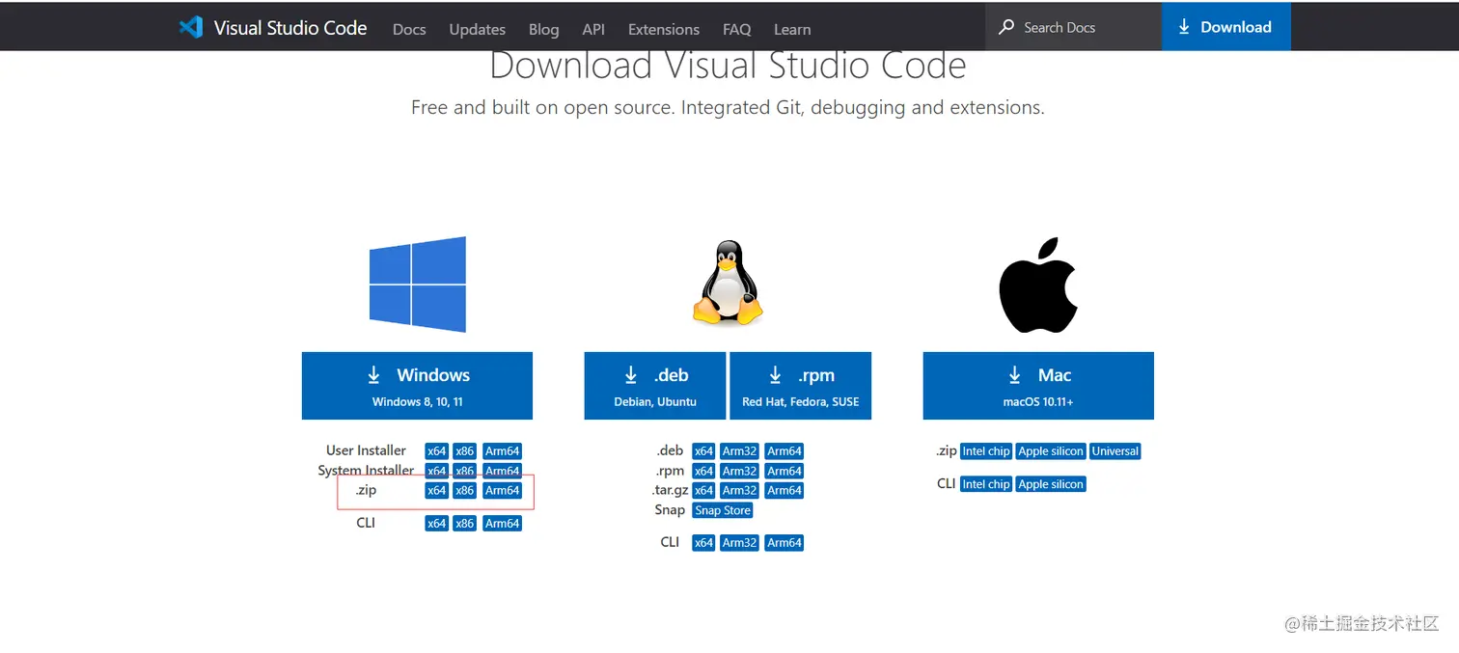The width and height of the screenshot is (1459, 653).
Task: Download the Linux CLI Arm64 build
Action: 785,543
